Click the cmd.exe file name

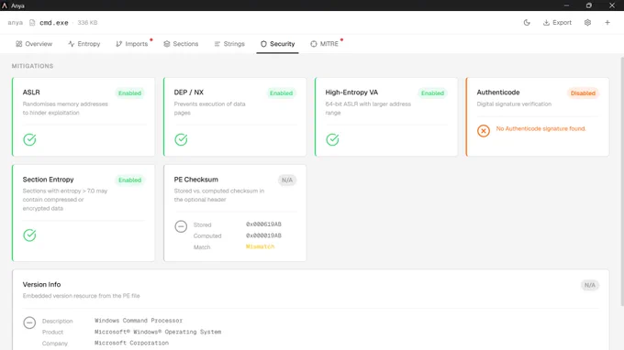[54, 23]
